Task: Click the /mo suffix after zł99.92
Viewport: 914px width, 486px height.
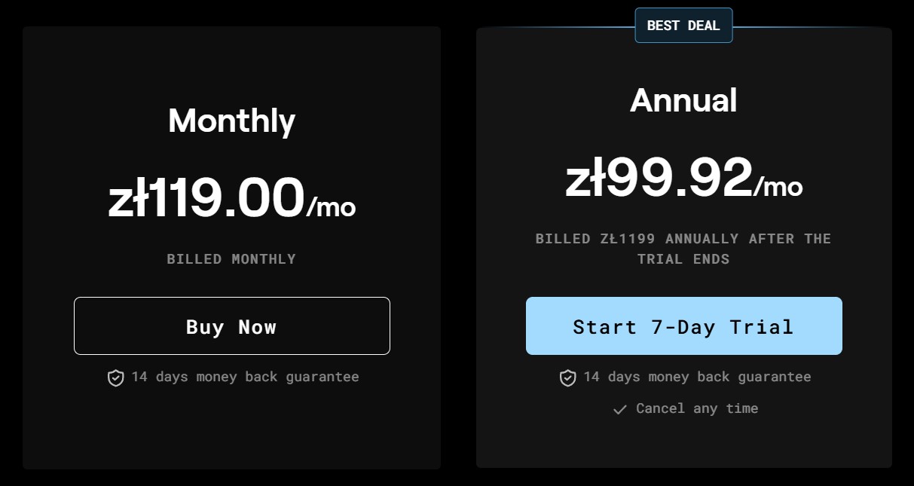Action: [x=778, y=185]
